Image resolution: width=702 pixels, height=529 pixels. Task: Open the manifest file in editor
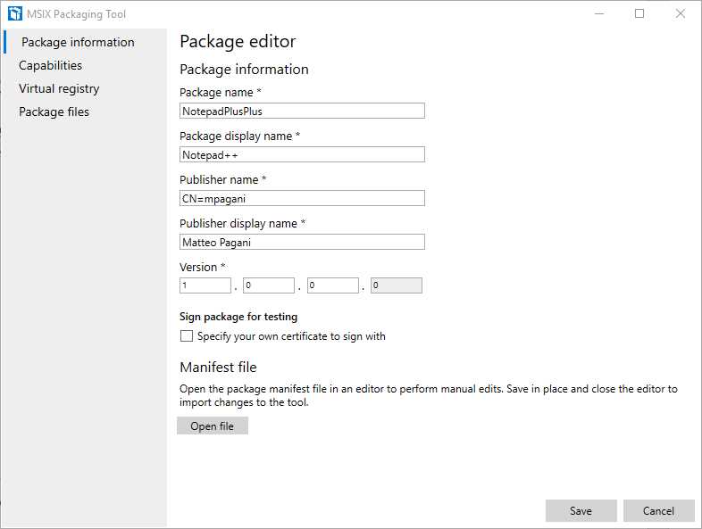(x=213, y=426)
